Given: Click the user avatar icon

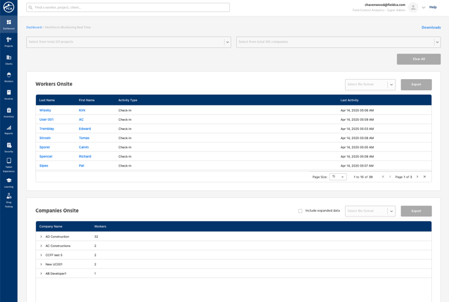Looking at the screenshot, I should pos(413,7).
